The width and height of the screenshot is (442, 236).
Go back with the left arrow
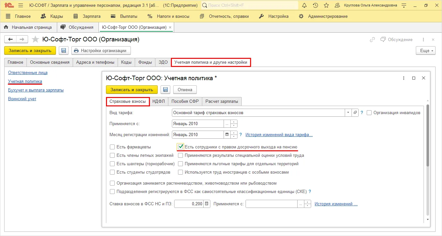pos(10,39)
